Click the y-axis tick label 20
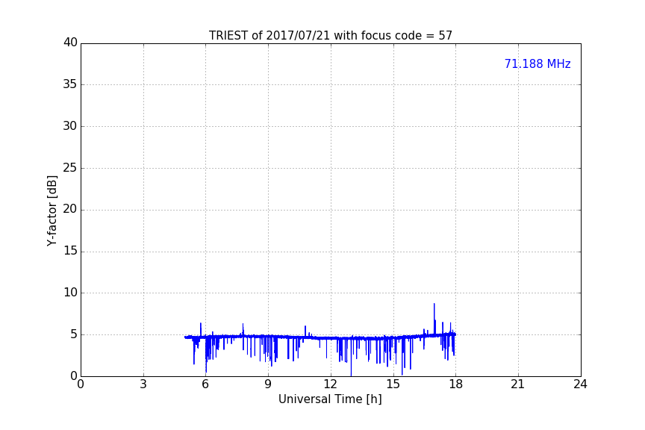 (x=70, y=210)
